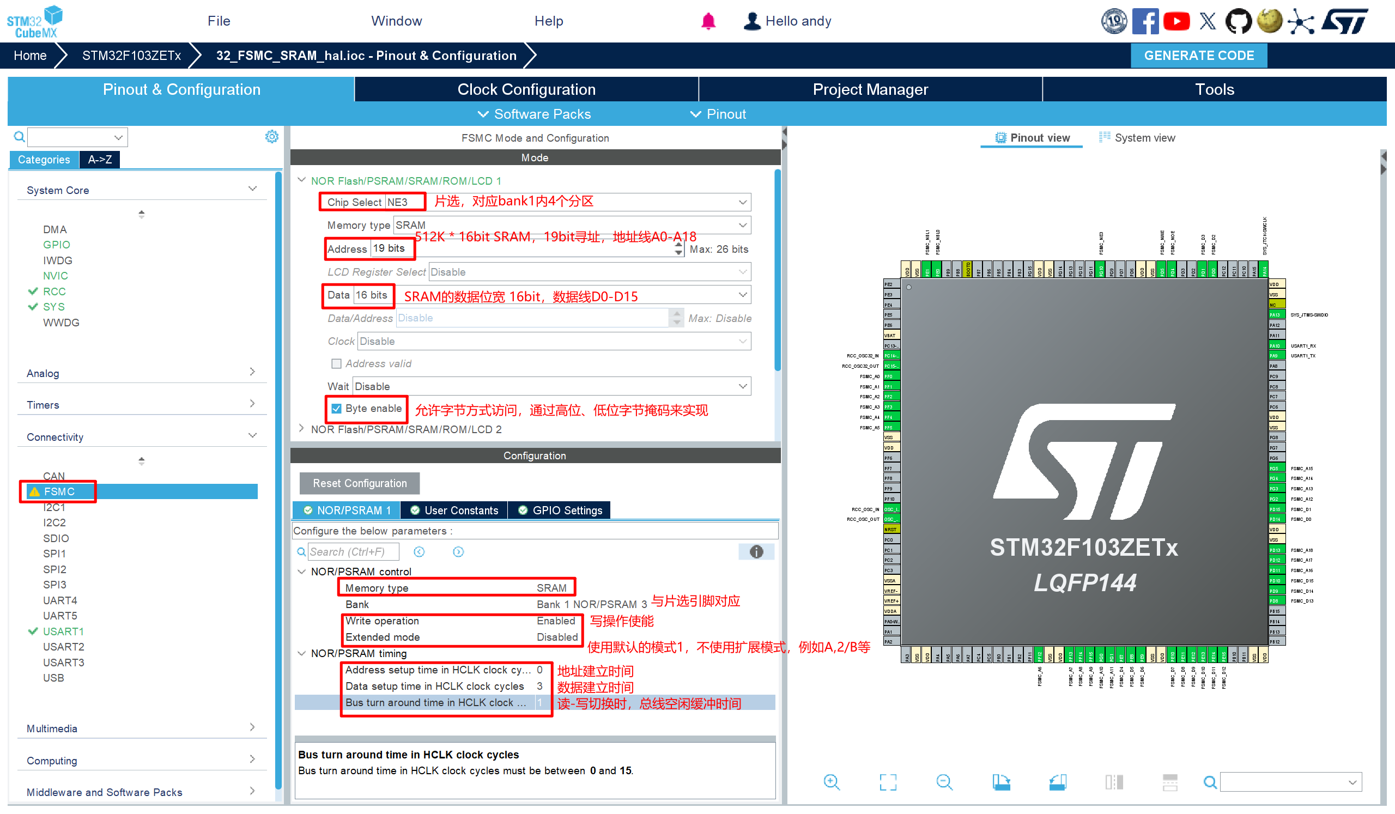Adjust the Address bits stepper arrows
This screenshot has height=814, width=1395.
678,249
